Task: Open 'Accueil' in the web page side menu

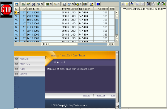Action: (x=30, y=59)
